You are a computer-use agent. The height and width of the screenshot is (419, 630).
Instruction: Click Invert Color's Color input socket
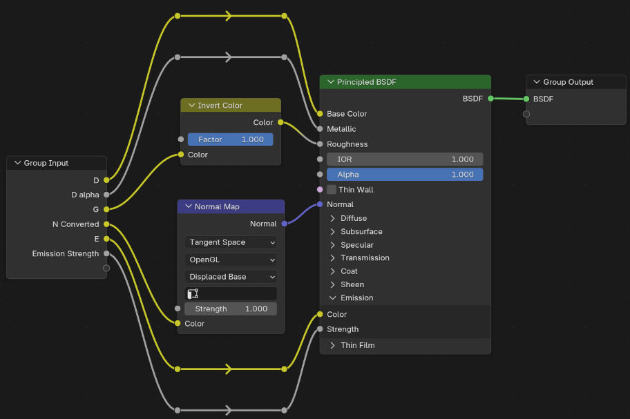click(x=181, y=155)
